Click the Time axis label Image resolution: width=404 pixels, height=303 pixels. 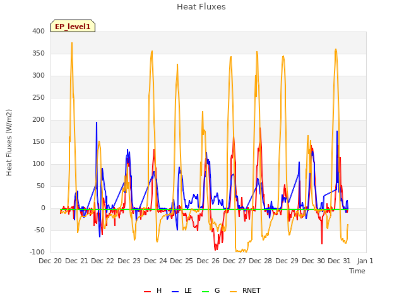357,271
